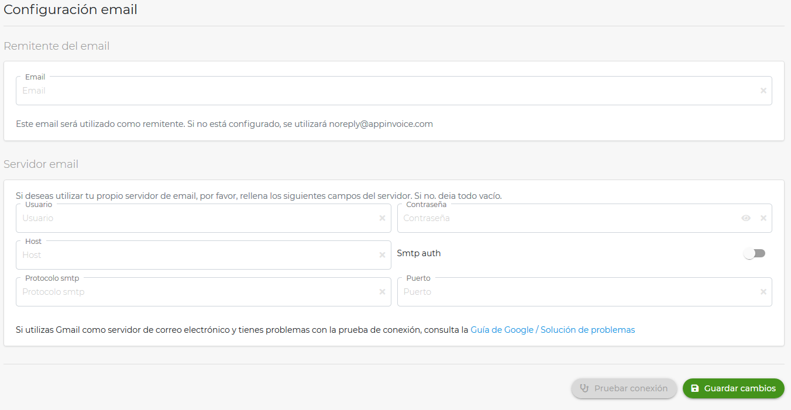The image size is (791, 410).
Task: Enable the Smtp auth switch
Action: (x=754, y=253)
